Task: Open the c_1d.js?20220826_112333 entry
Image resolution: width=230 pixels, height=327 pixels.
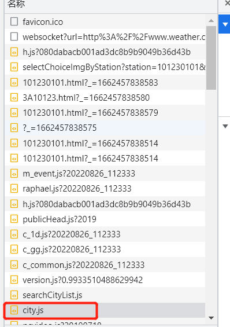Action: point(105,234)
